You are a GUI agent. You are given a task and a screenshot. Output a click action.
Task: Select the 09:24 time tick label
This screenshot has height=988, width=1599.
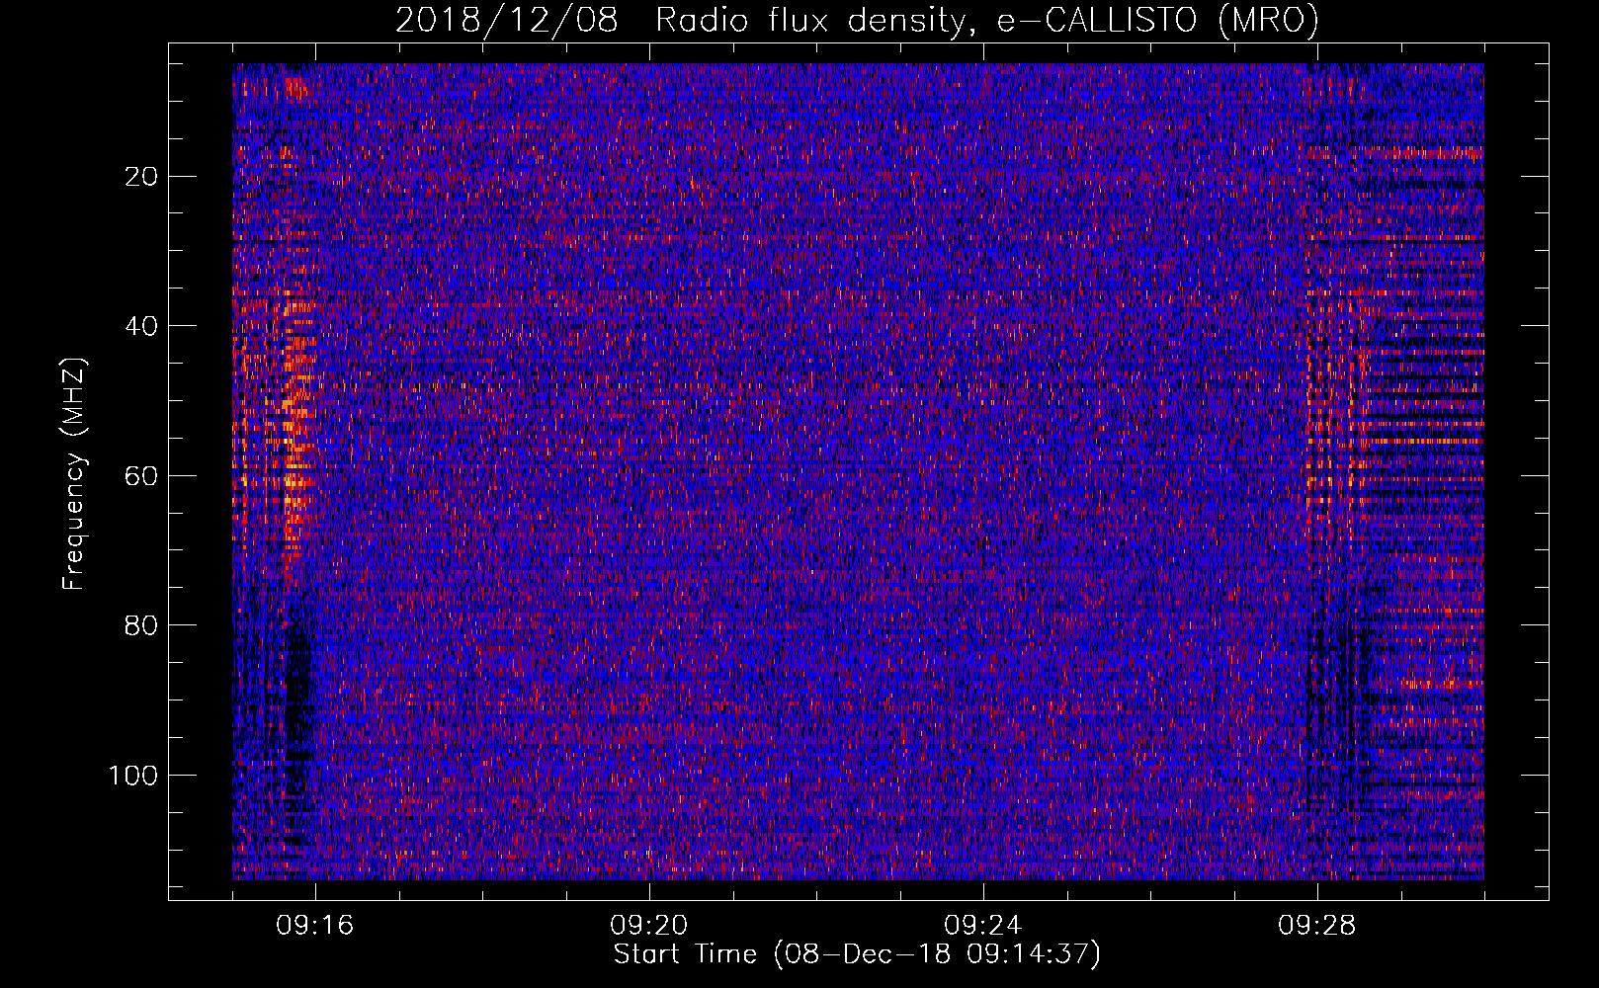point(983,926)
